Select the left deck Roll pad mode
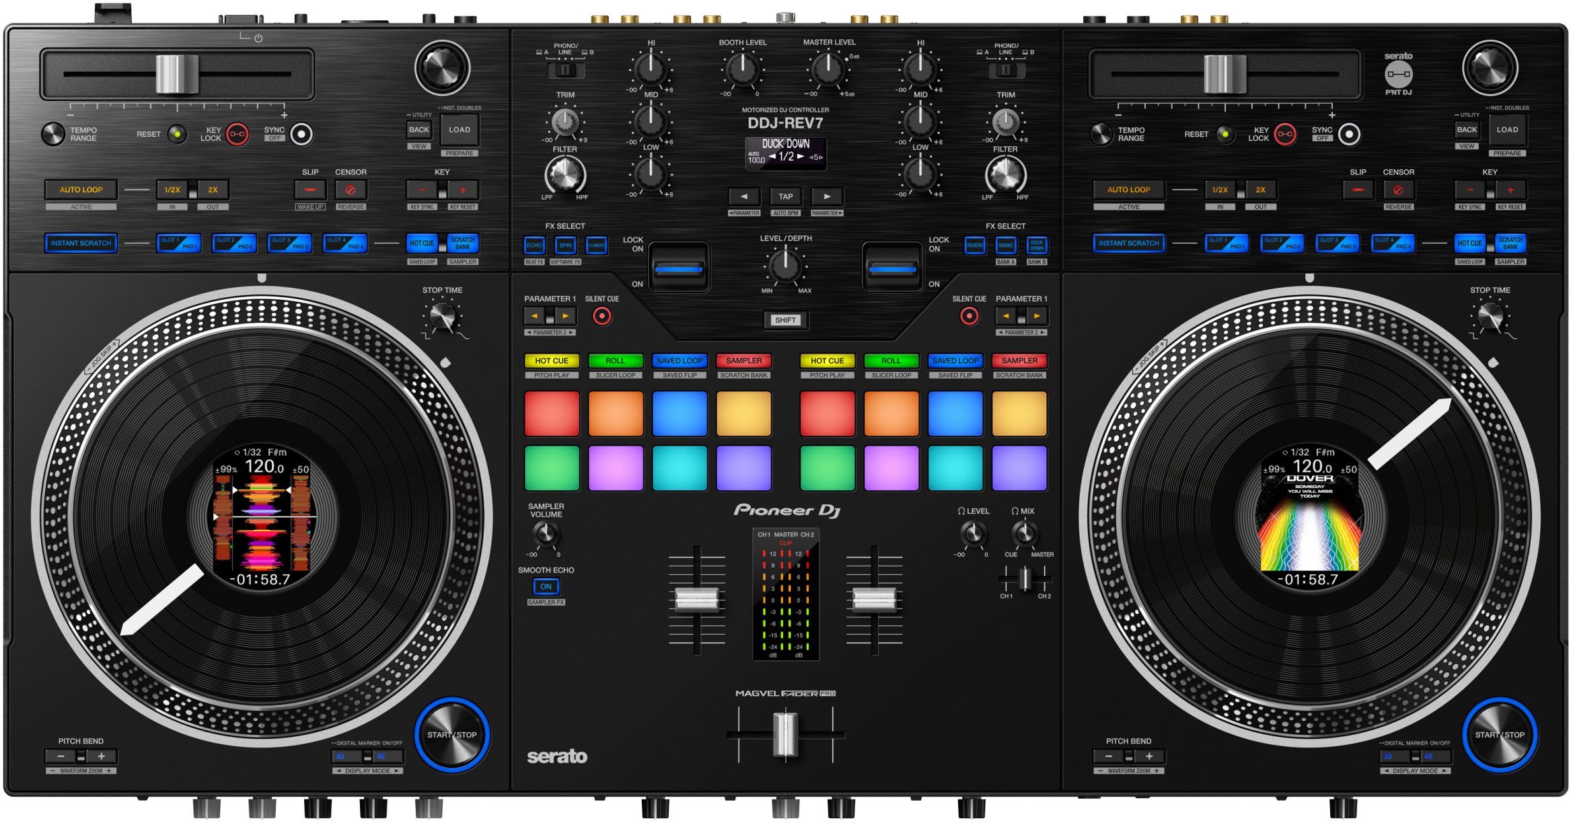Image resolution: width=1571 pixels, height=823 pixels. 615,361
